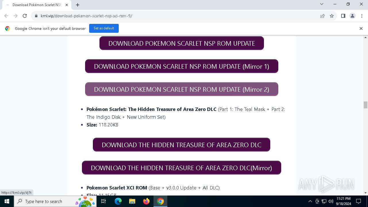Viewport: 368px width, 207px height.
Task: Reload the current page
Action: tap(25, 16)
